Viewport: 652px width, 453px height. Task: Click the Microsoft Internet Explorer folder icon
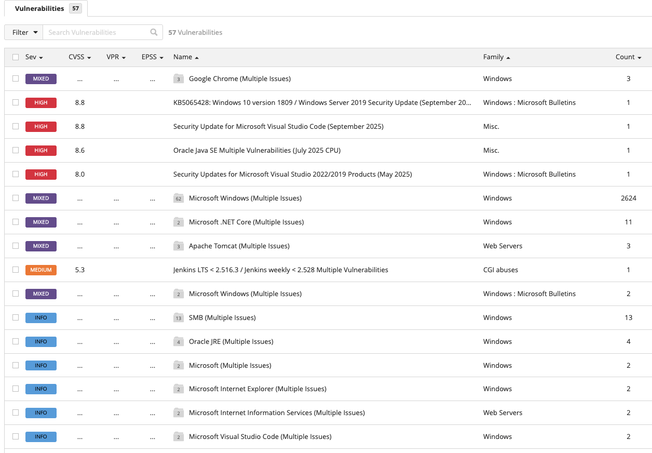179,389
